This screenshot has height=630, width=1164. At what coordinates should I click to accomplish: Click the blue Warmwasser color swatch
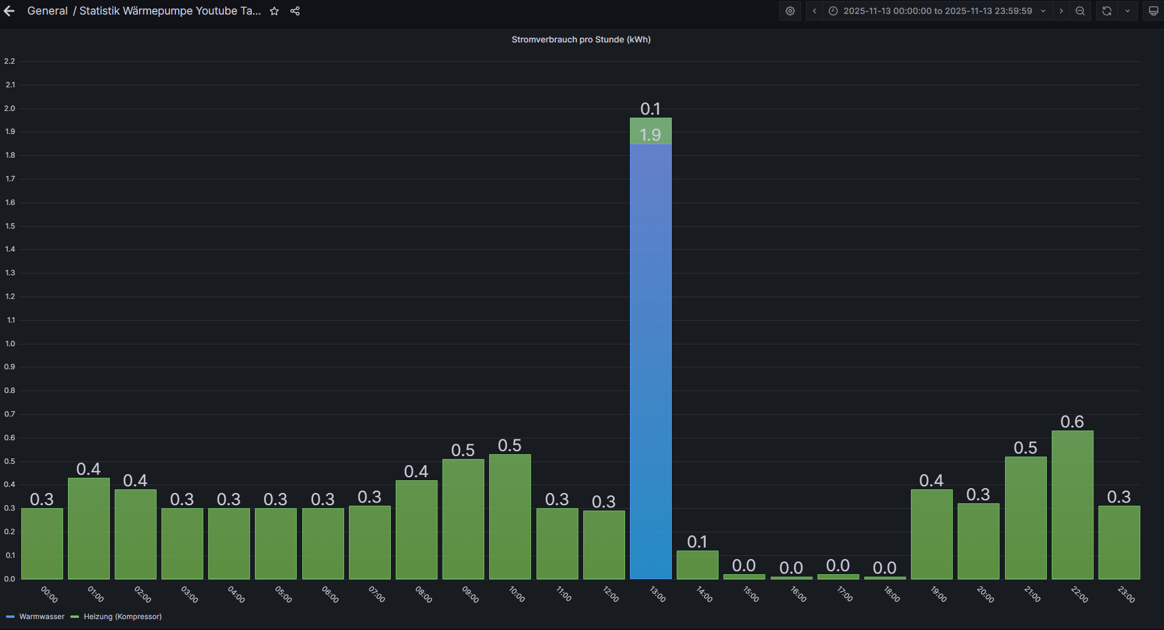click(10, 617)
